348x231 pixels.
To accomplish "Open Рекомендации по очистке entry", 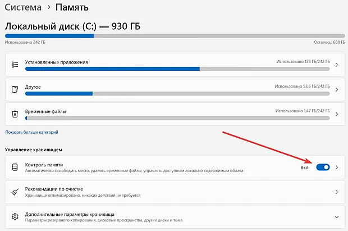I will tap(175, 192).
